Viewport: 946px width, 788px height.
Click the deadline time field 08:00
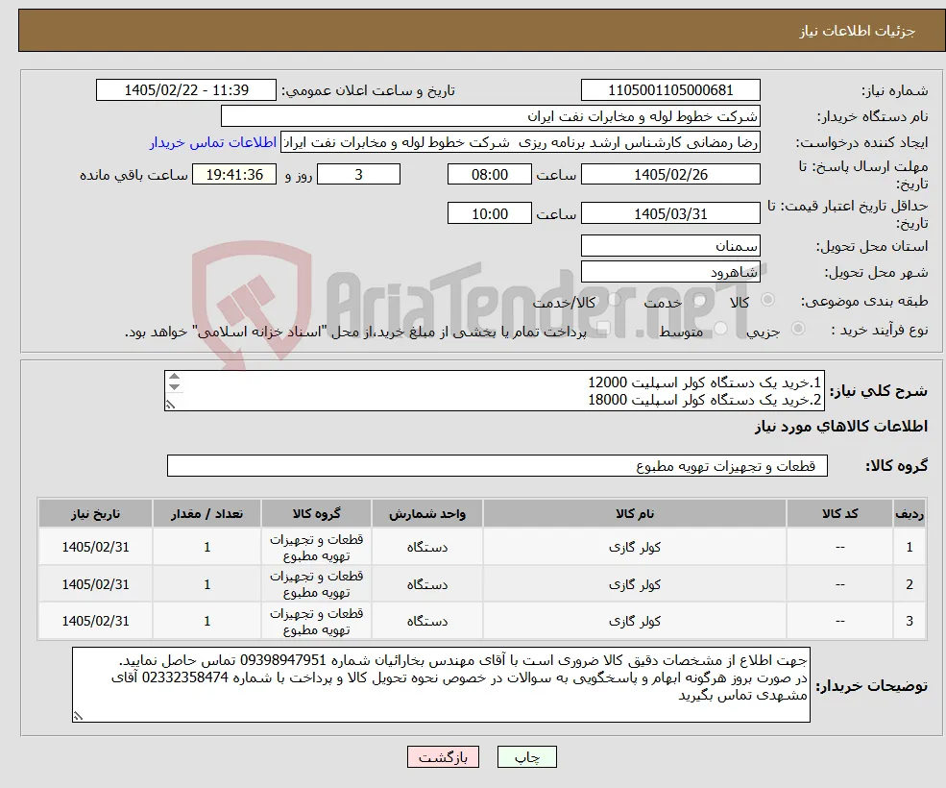[489, 175]
